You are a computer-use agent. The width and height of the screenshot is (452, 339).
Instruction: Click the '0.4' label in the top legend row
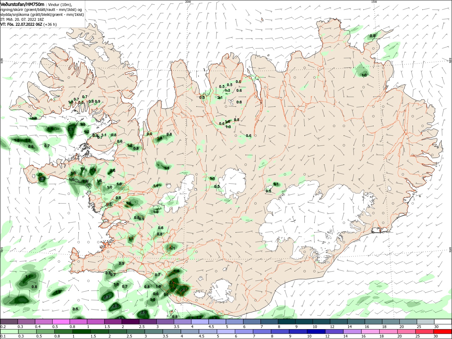point(38,327)
